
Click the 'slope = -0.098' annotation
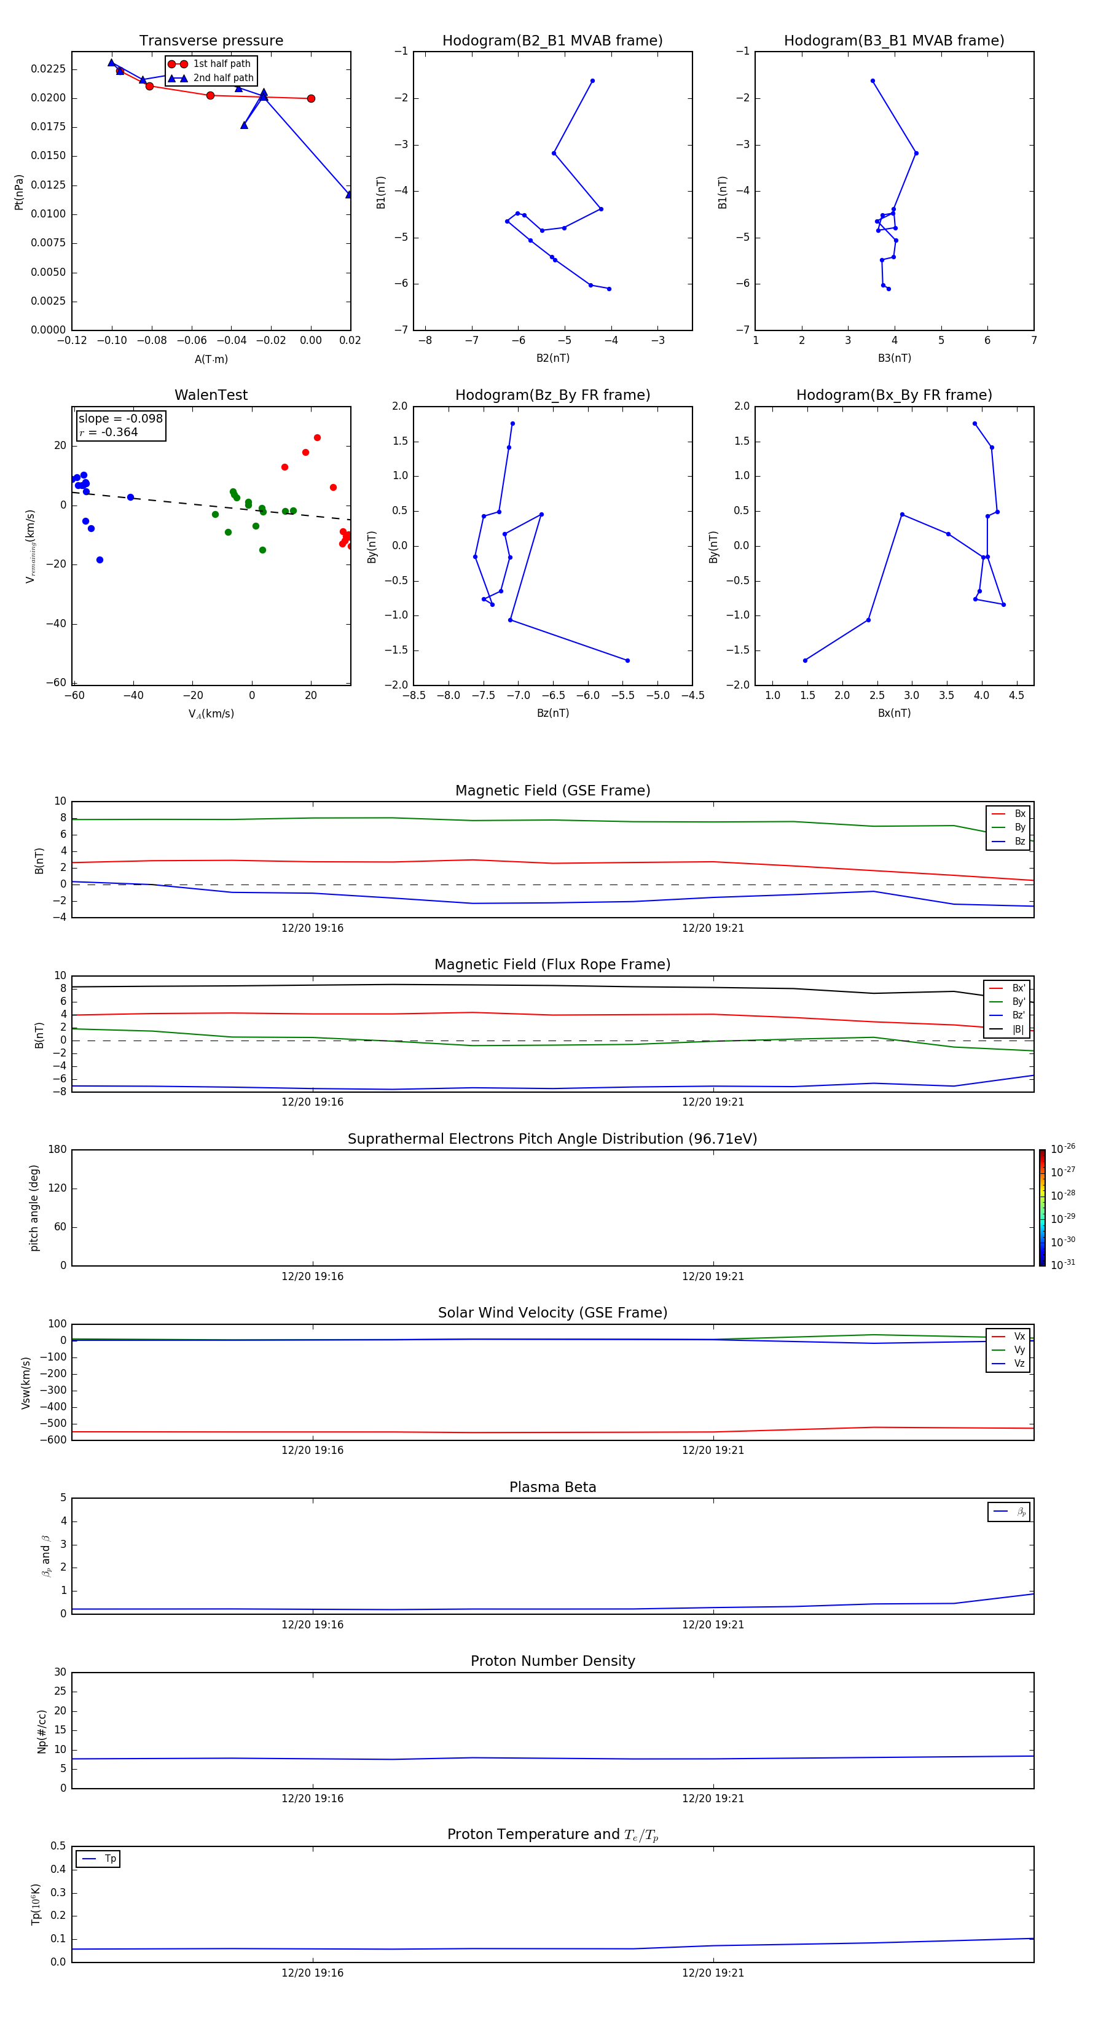click(120, 419)
